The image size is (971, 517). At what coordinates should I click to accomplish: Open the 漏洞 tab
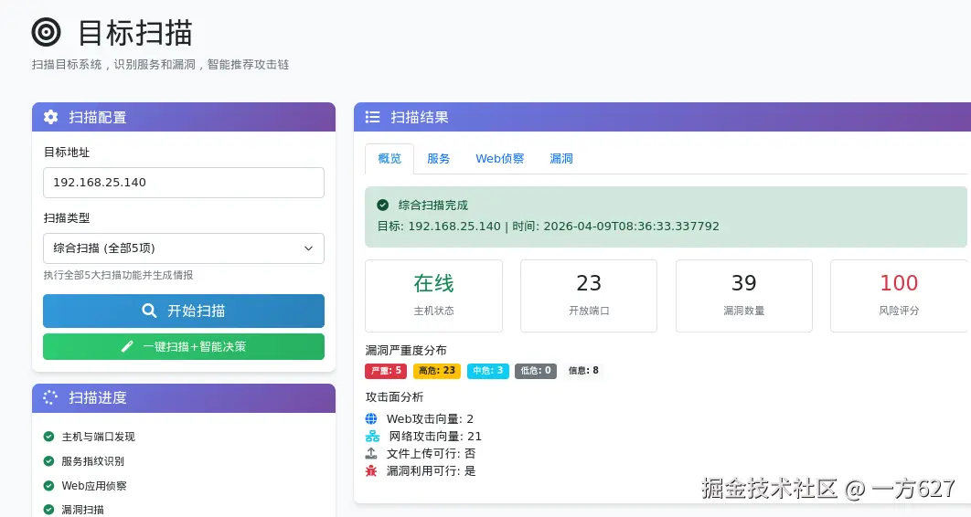pos(561,158)
